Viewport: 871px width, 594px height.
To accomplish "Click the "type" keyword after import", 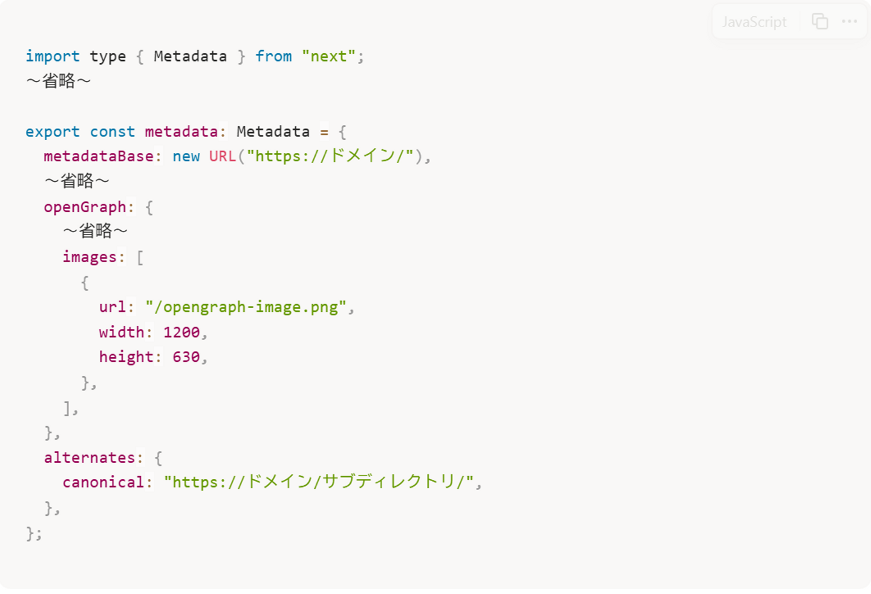I will click(108, 56).
